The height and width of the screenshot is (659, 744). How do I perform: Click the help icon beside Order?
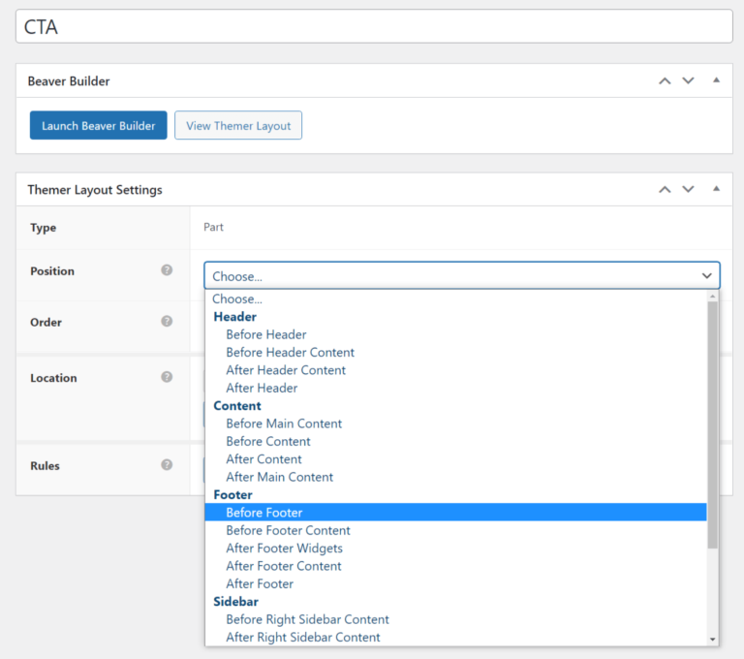tap(167, 322)
